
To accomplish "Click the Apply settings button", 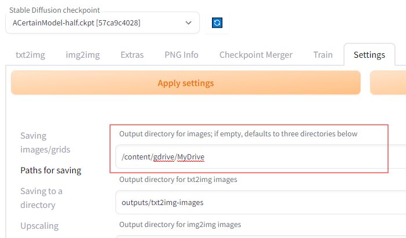I will click(x=186, y=83).
